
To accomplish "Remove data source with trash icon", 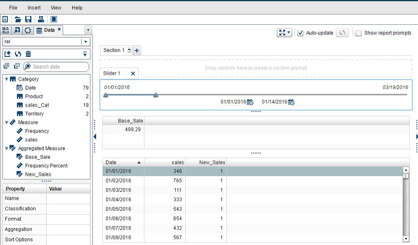I will (x=28, y=54).
